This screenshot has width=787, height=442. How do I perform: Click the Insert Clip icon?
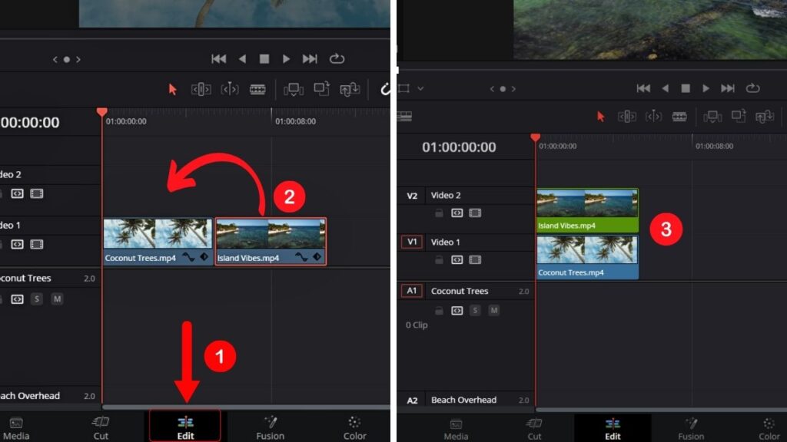click(x=294, y=90)
